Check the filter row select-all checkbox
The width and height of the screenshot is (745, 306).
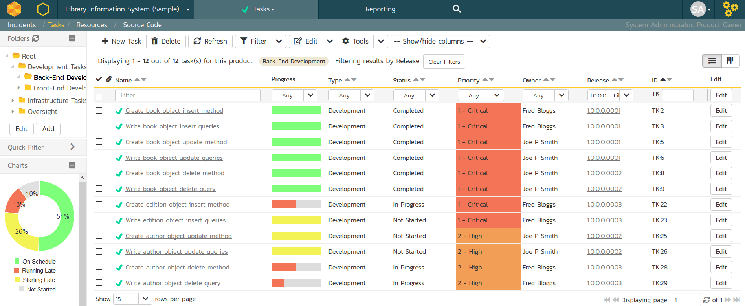[99, 97]
